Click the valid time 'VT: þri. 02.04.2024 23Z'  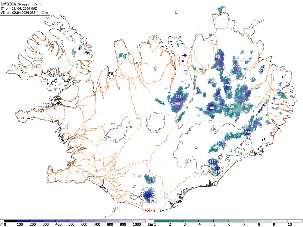point(18,13)
